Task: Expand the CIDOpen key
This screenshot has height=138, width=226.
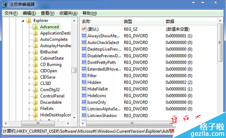Action: tap(30, 71)
